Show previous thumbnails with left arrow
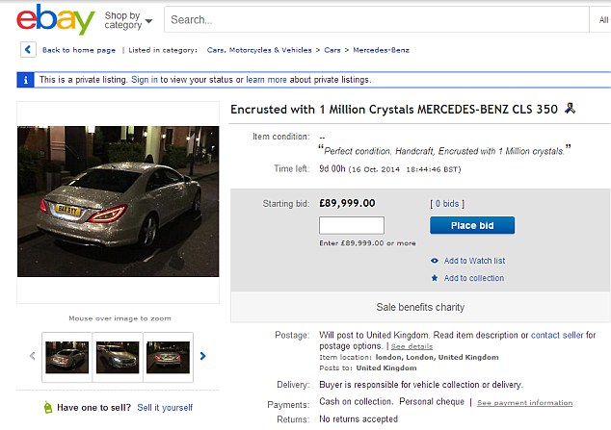This screenshot has height=430, width=611. click(x=32, y=356)
